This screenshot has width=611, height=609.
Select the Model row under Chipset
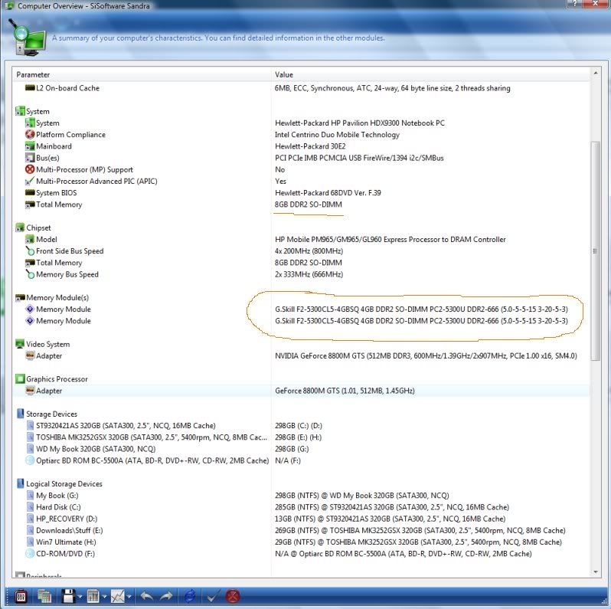point(301,239)
